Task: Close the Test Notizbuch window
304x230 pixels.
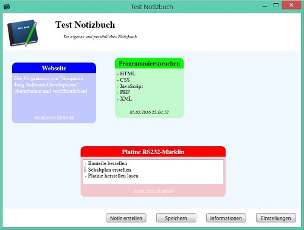Action: coord(291,5)
